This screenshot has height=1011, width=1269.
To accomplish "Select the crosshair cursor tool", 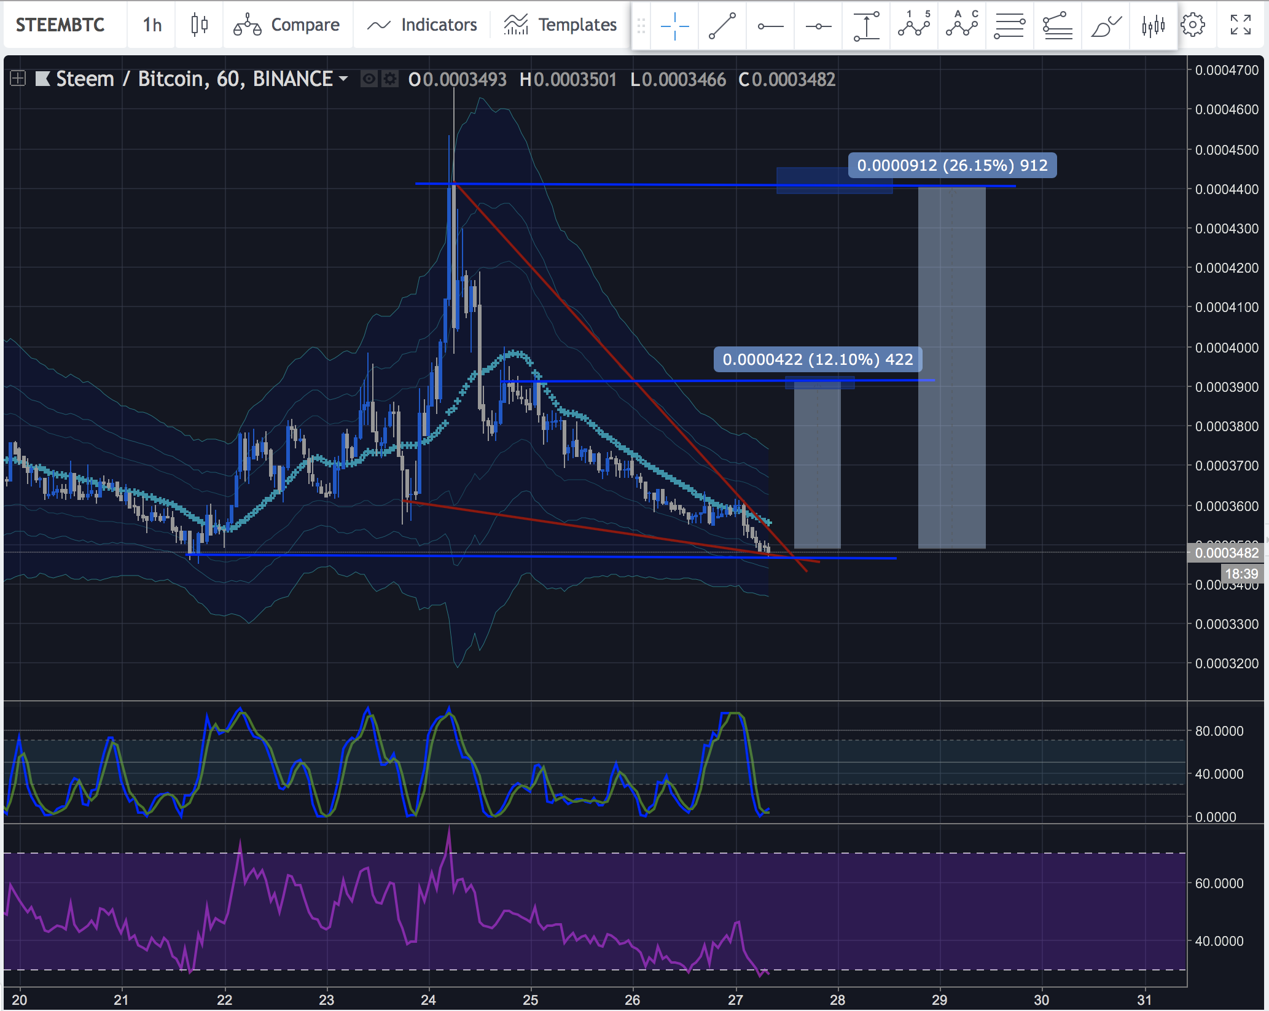I will tap(674, 26).
